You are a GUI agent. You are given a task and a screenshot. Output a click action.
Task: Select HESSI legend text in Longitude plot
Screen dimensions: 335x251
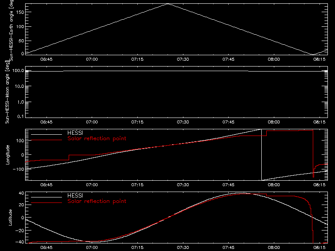(75, 133)
